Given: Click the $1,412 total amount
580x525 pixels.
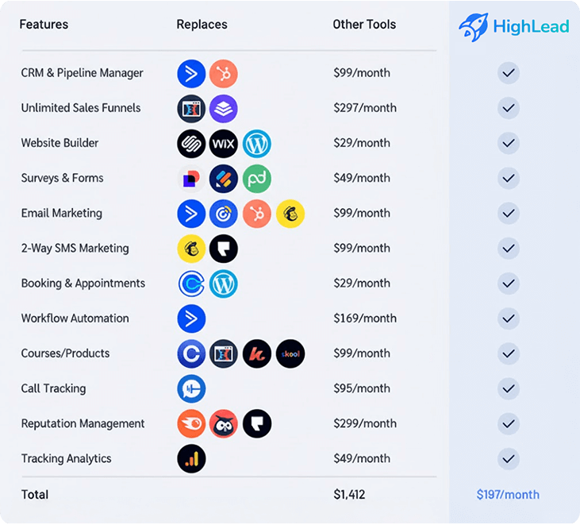Looking at the screenshot, I should 349,495.
